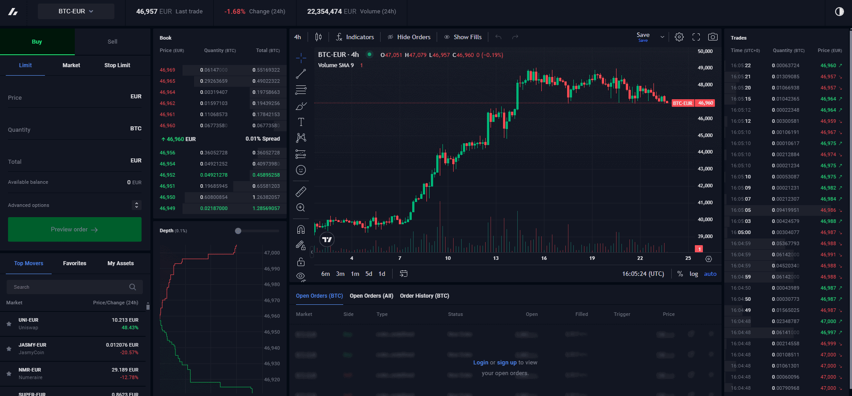The image size is (852, 396).
Task: Click the search magnifier icon
Action: coord(133,287)
